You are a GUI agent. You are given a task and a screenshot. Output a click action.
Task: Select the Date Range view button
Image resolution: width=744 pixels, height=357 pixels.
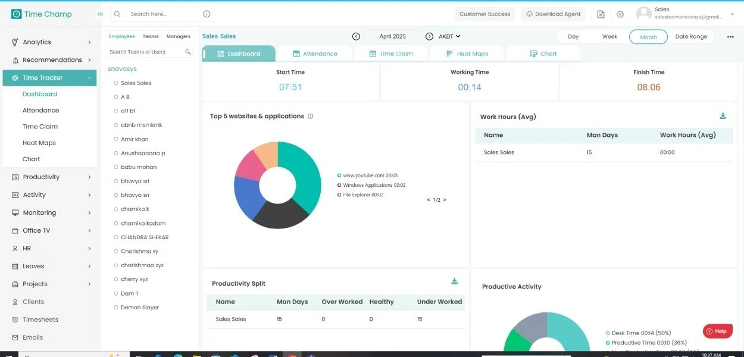691,37
